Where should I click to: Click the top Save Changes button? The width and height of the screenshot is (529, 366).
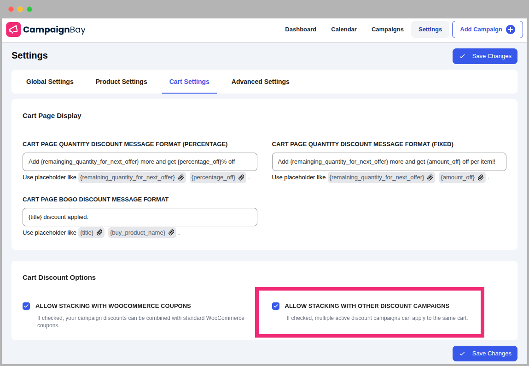485,56
